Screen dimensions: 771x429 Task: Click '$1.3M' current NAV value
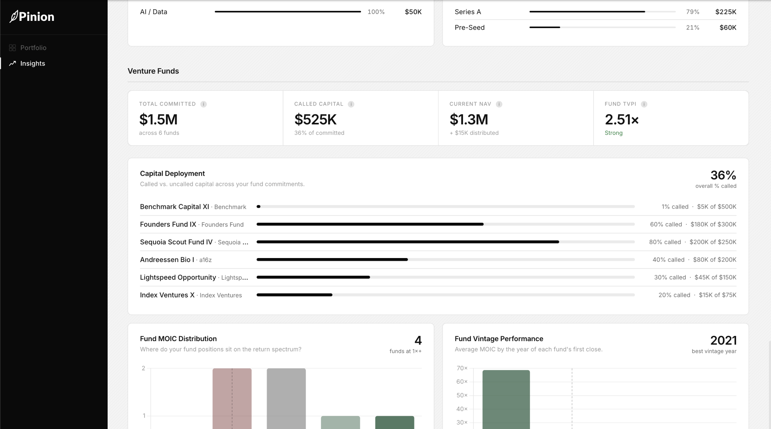pos(469,119)
